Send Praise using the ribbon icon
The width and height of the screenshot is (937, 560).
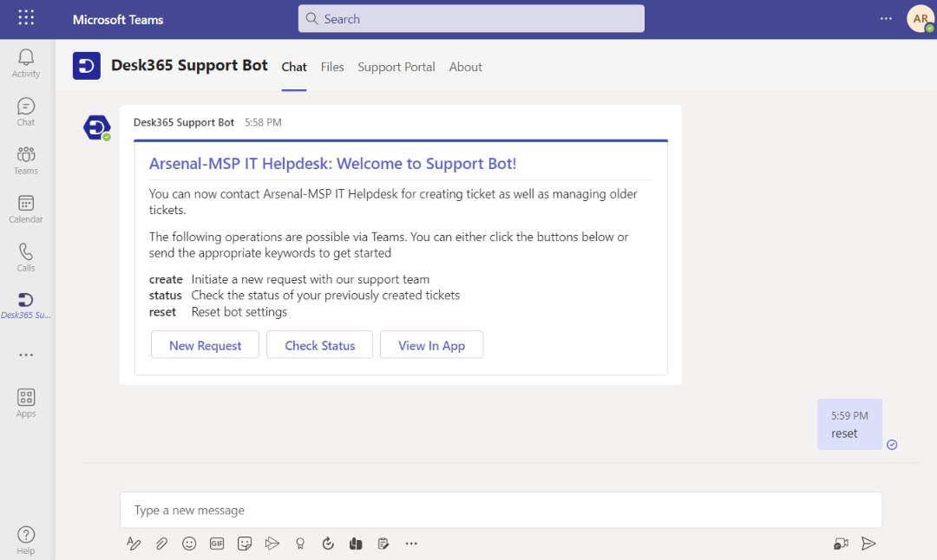[300, 544]
